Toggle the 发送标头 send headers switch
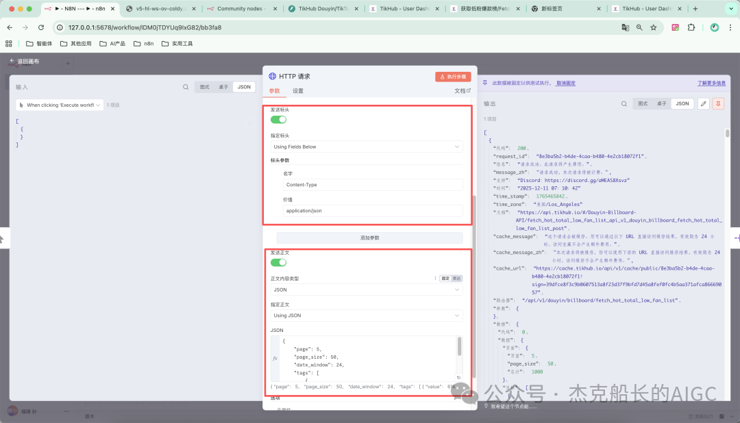 (278, 119)
